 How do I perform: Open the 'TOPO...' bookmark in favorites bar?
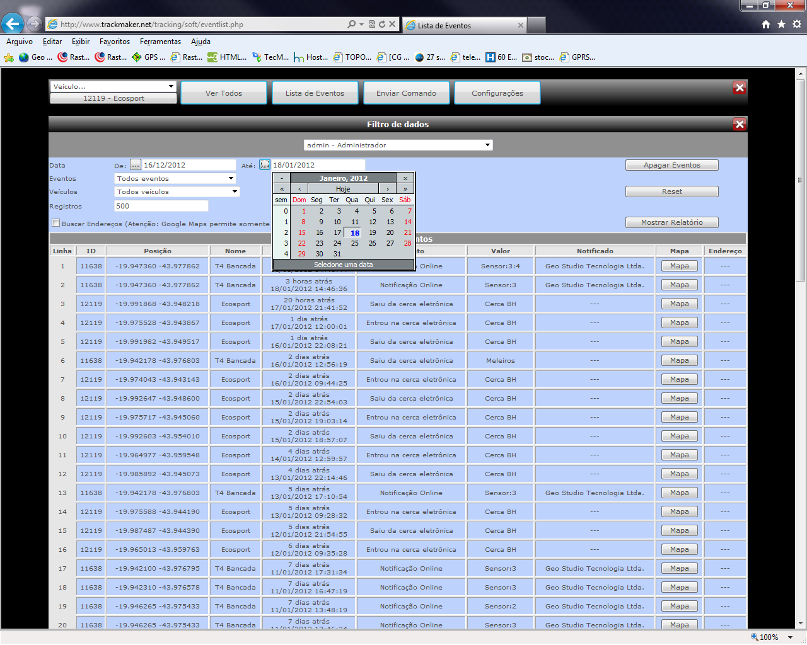click(352, 57)
